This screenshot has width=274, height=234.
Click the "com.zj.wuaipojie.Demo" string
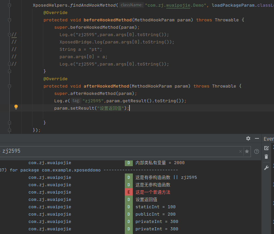176,5
